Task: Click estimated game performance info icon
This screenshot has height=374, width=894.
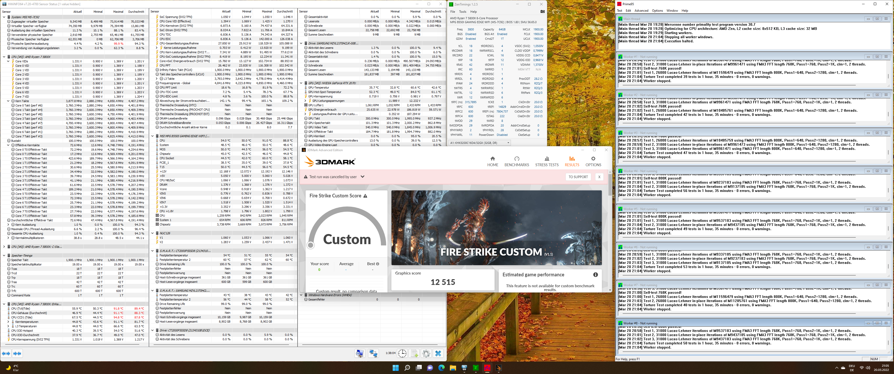Action: [595, 275]
